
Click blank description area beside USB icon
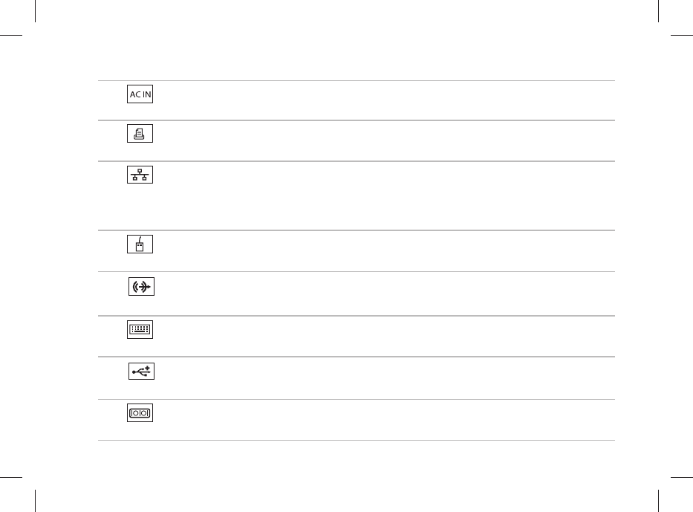pyautogui.click(x=385, y=378)
